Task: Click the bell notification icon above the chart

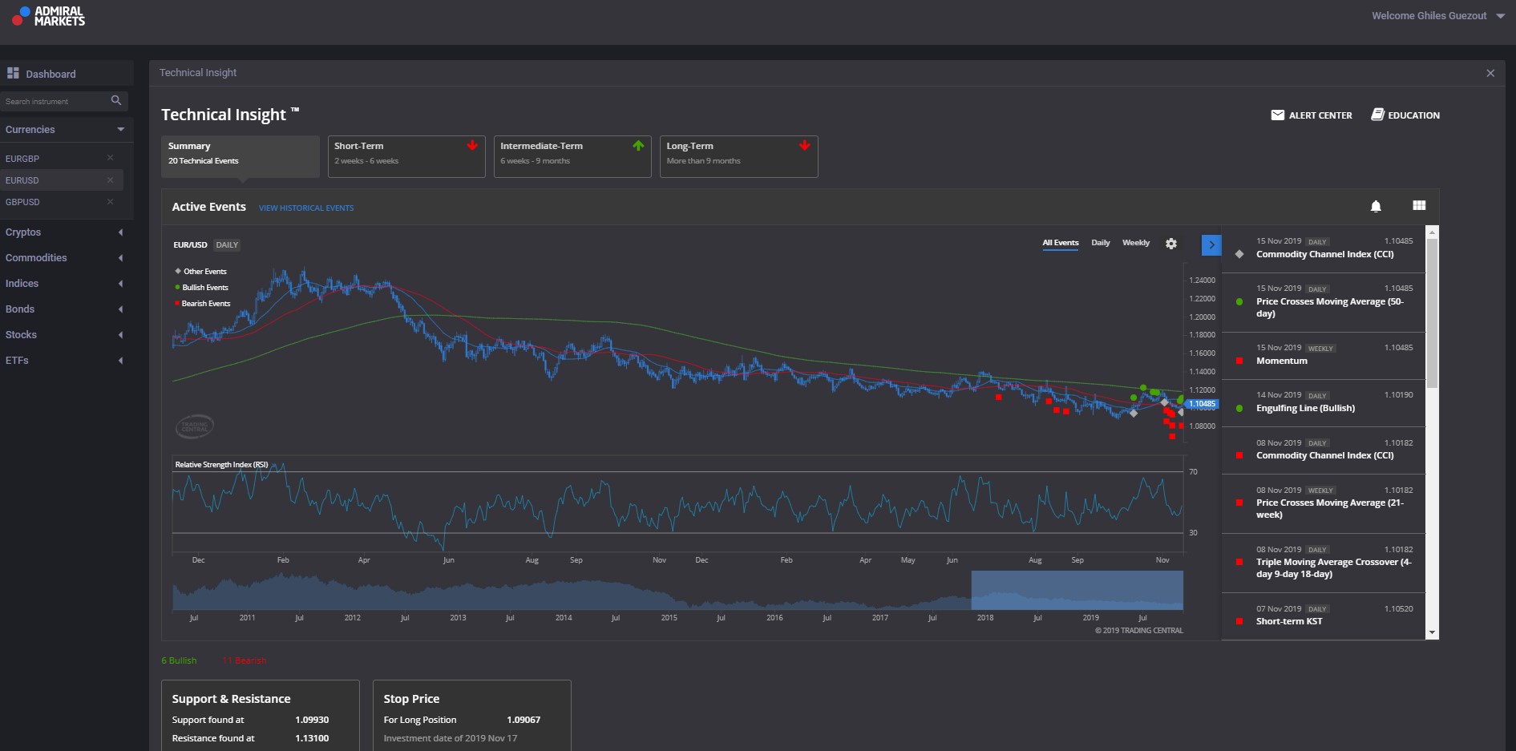Action: tap(1376, 206)
